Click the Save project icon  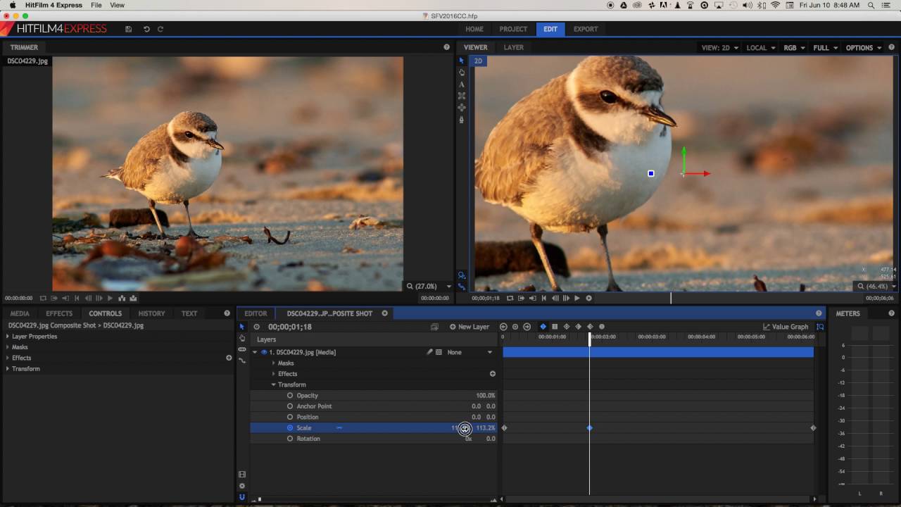pos(128,29)
